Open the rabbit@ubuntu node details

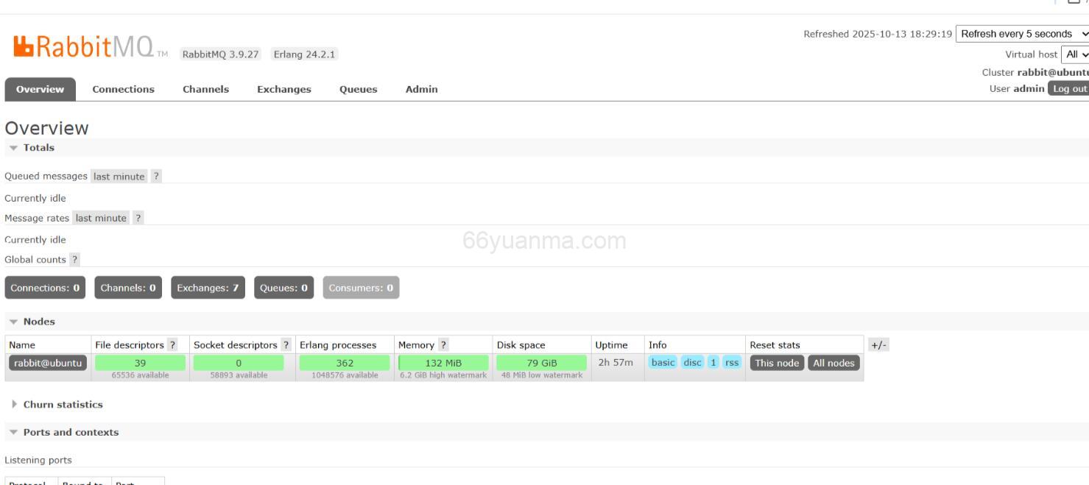coord(48,363)
